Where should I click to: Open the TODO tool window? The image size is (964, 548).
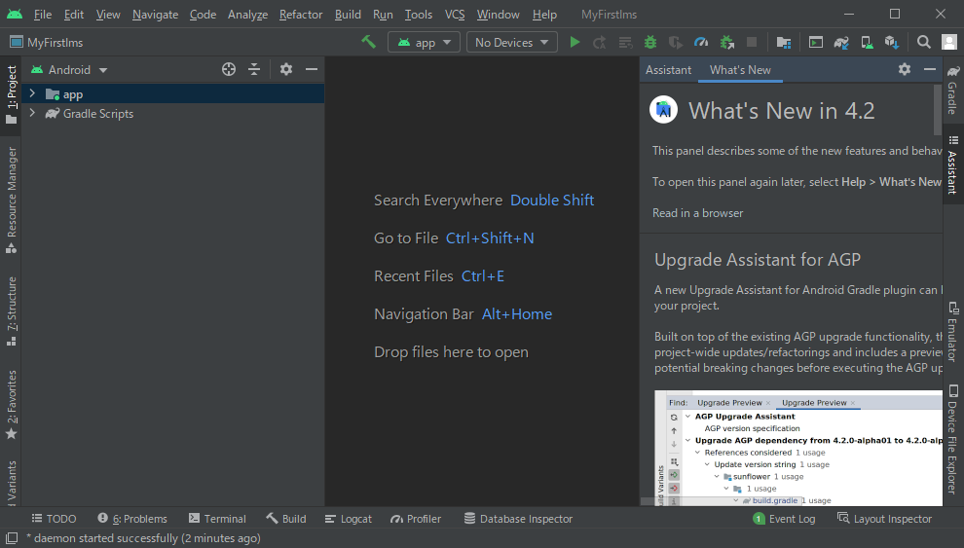click(x=55, y=519)
